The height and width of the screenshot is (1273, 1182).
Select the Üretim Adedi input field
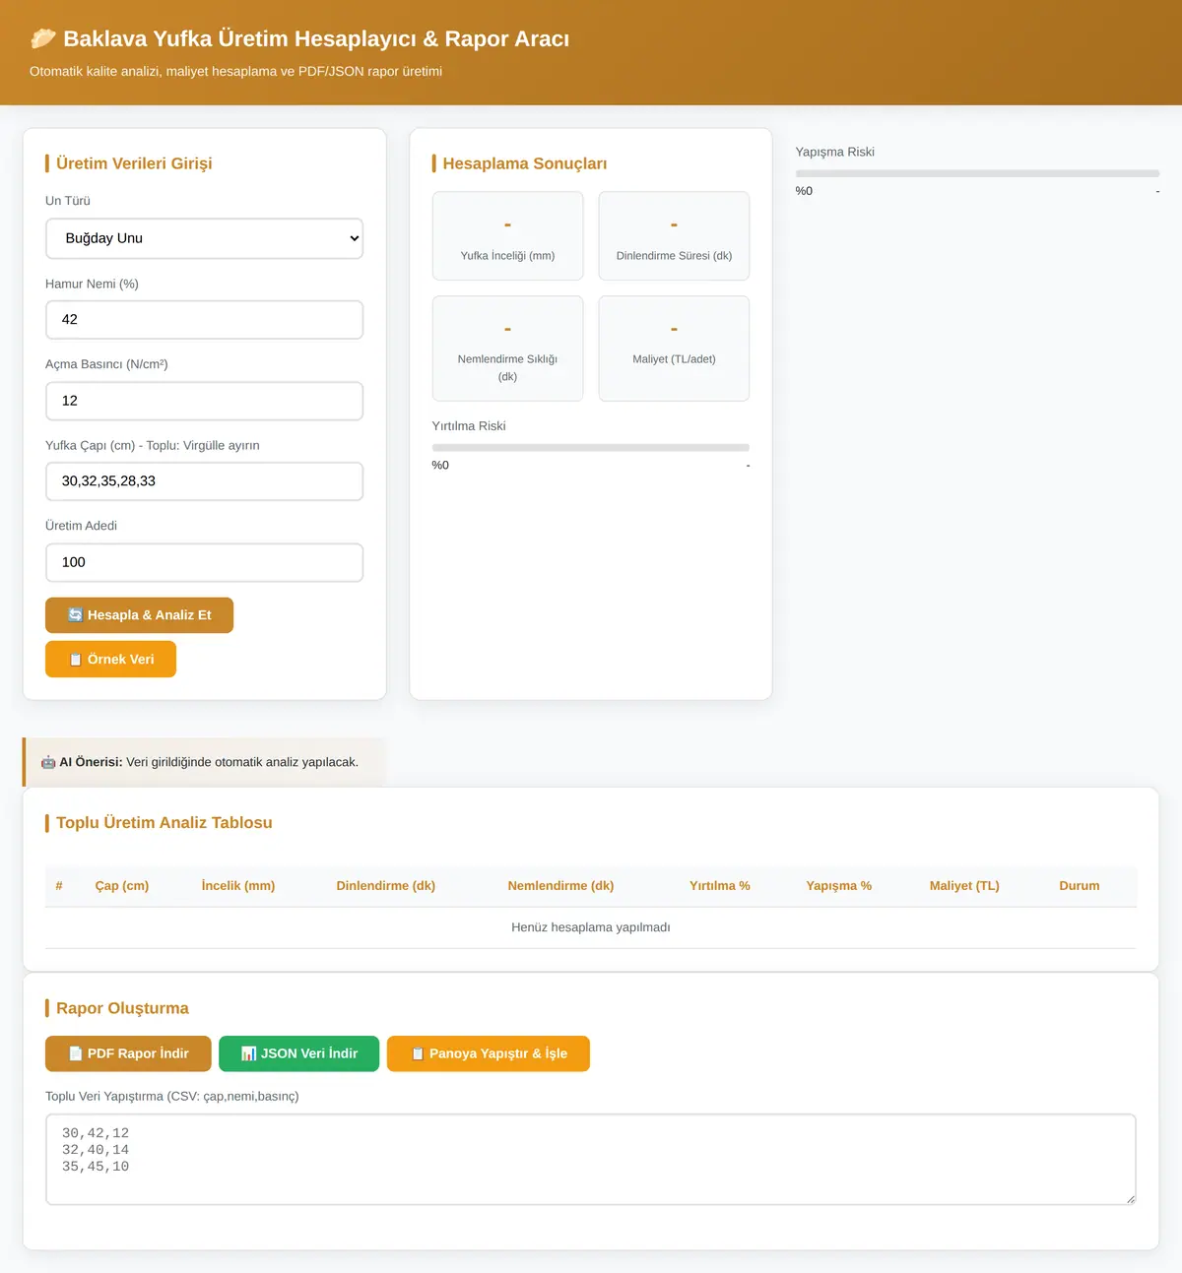click(205, 562)
